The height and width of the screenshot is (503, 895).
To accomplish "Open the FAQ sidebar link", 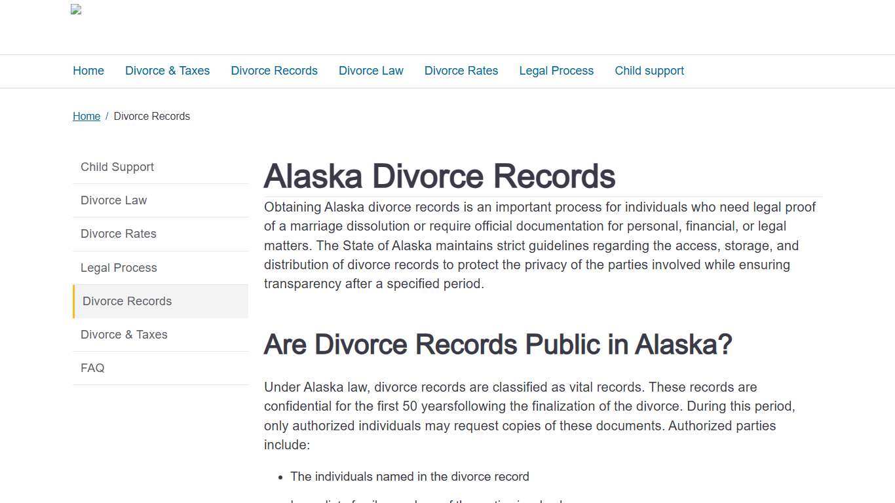I will pos(92,368).
